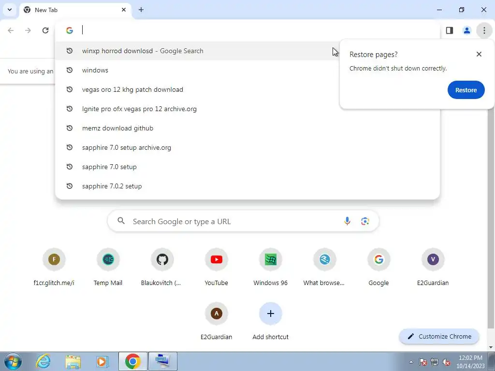The height and width of the screenshot is (371, 495).
Task: Open a new tab with the plus button
Action: 141,10
